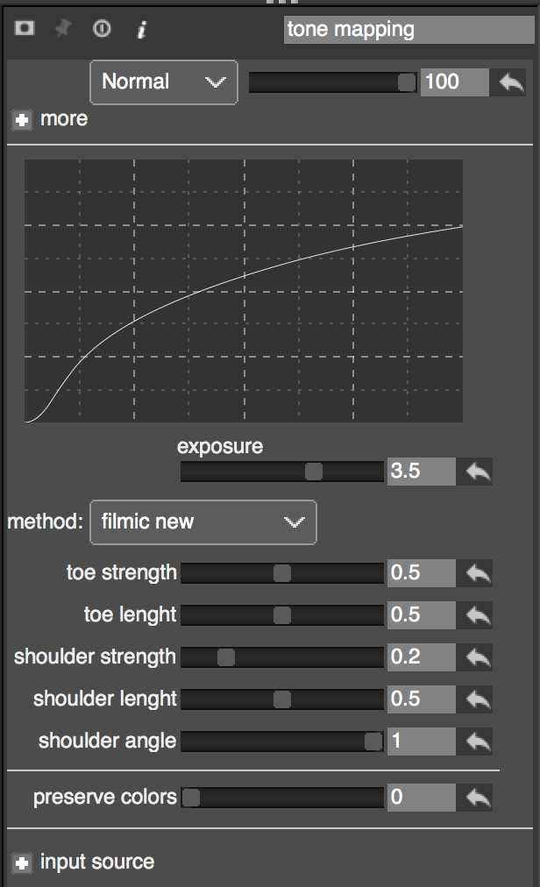
Task: Reset toe strength to default
Action: coord(478,573)
